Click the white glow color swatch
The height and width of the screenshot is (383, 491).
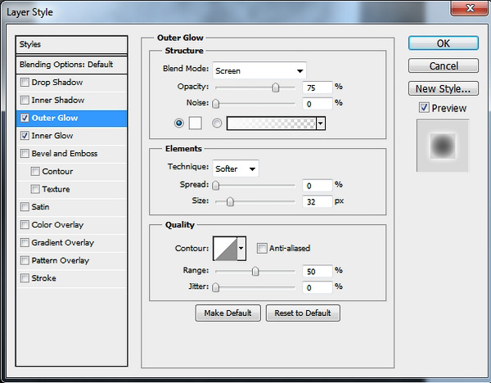coord(195,123)
